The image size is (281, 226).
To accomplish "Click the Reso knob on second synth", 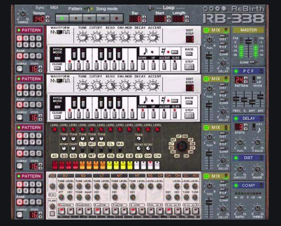I will pyautogui.click(x=111, y=86).
